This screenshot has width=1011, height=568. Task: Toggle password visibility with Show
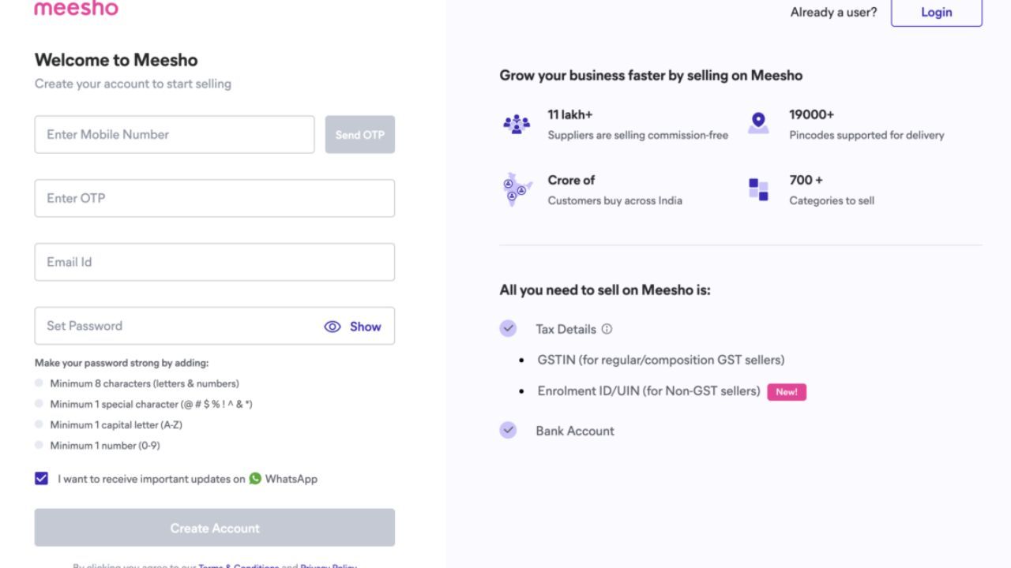pos(365,326)
